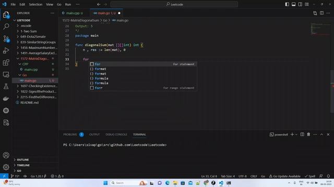The height and width of the screenshot is (187, 334).
Task: Expand the OUTLINE section
Action: coord(23,159)
